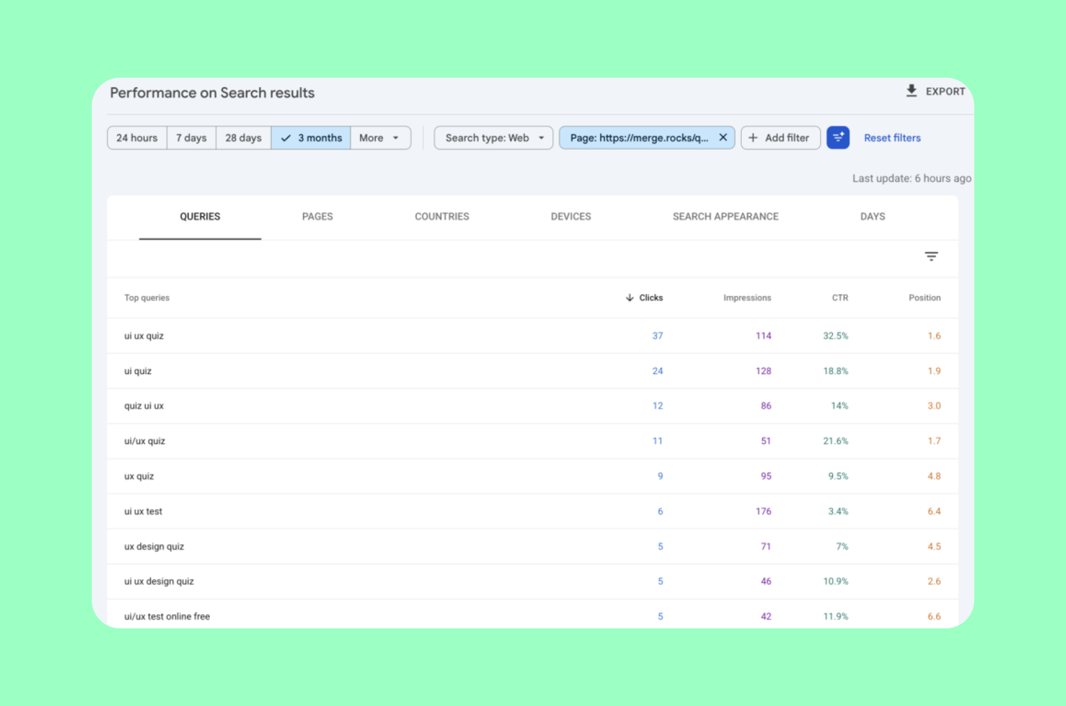Select the 'ui ux quiz' query row

click(x=532, y=336)
